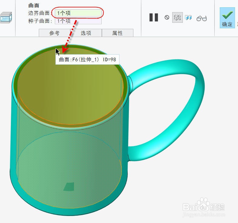Image resolution: width=238 pixels, height=223 pixels.
Task: Confirm with the 确定 checkmark button
Action: pos(227,18)
